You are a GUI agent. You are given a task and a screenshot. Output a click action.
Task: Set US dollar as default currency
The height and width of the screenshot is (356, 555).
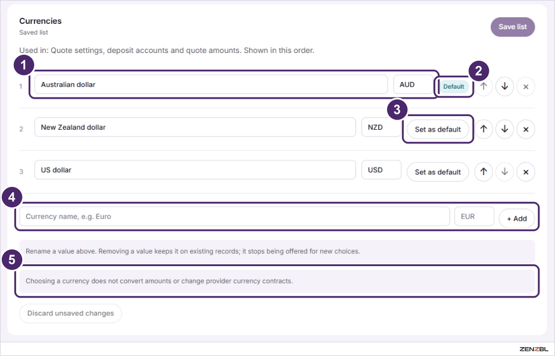pyautogui.click(x=438, y=172)
